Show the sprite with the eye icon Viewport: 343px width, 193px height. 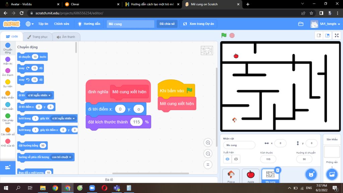[x=227, y=159]
